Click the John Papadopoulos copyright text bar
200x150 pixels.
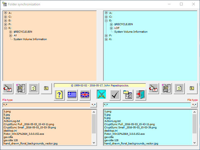click(x=100, y=86)
